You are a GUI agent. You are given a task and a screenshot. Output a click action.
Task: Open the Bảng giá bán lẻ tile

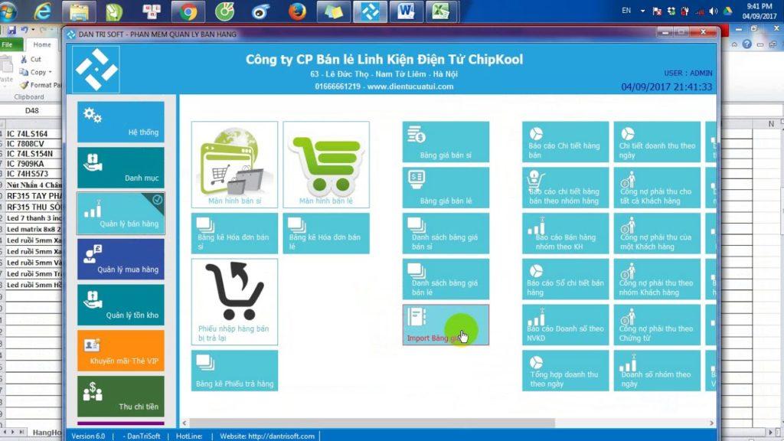(x=446, y=188)
